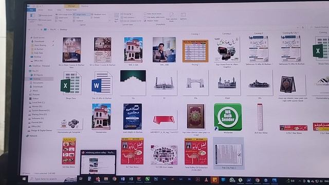Select Sign Board Prof M. Alam Graphics file
The width and height of the screenshot is (329, 185).
point(227,52)
